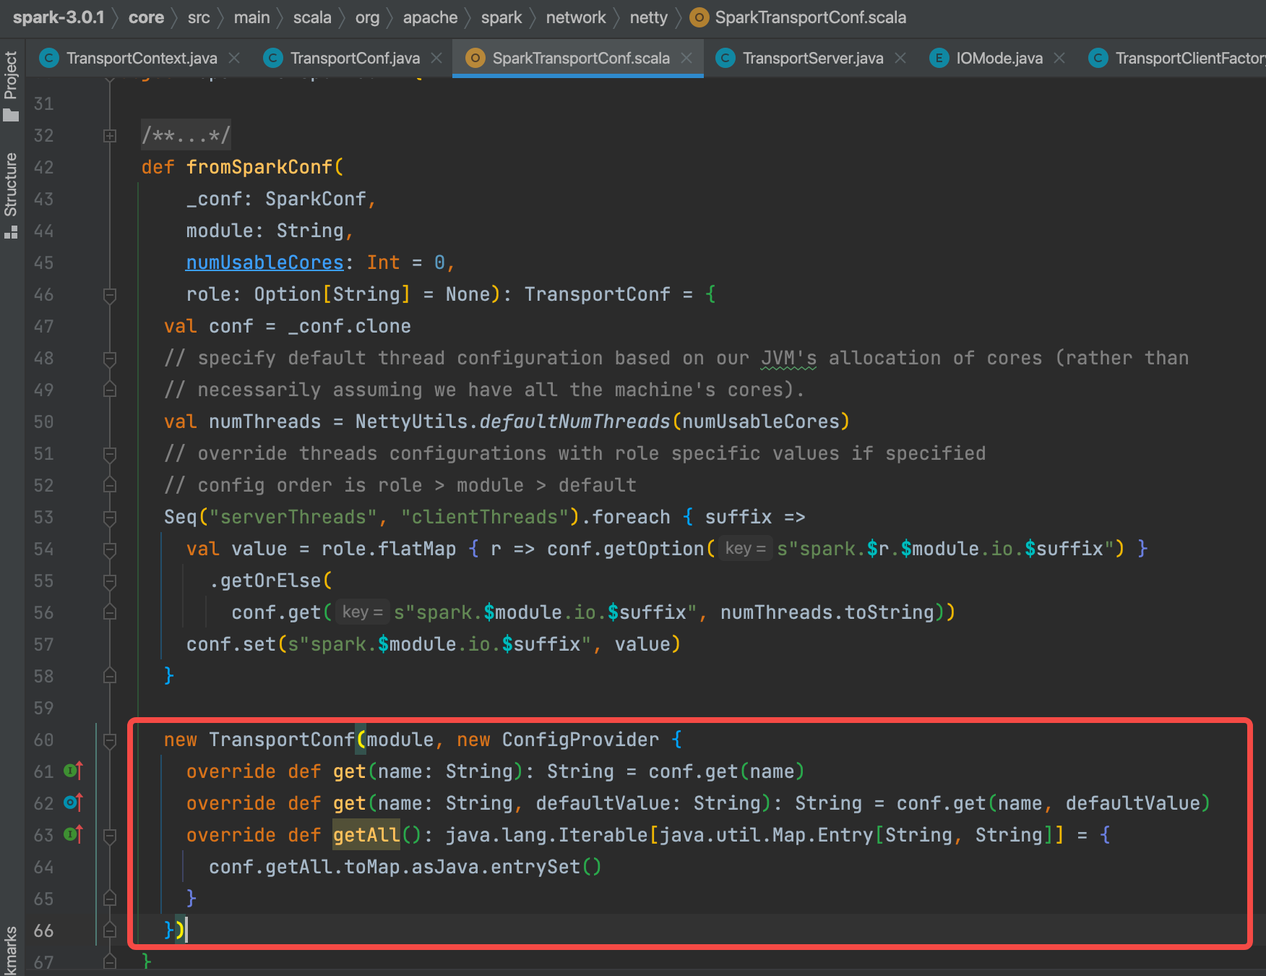
Task: Navigate to spark-3.0.1 in breadcrumb
Action: pyautogui.click(x=59, y=17)
